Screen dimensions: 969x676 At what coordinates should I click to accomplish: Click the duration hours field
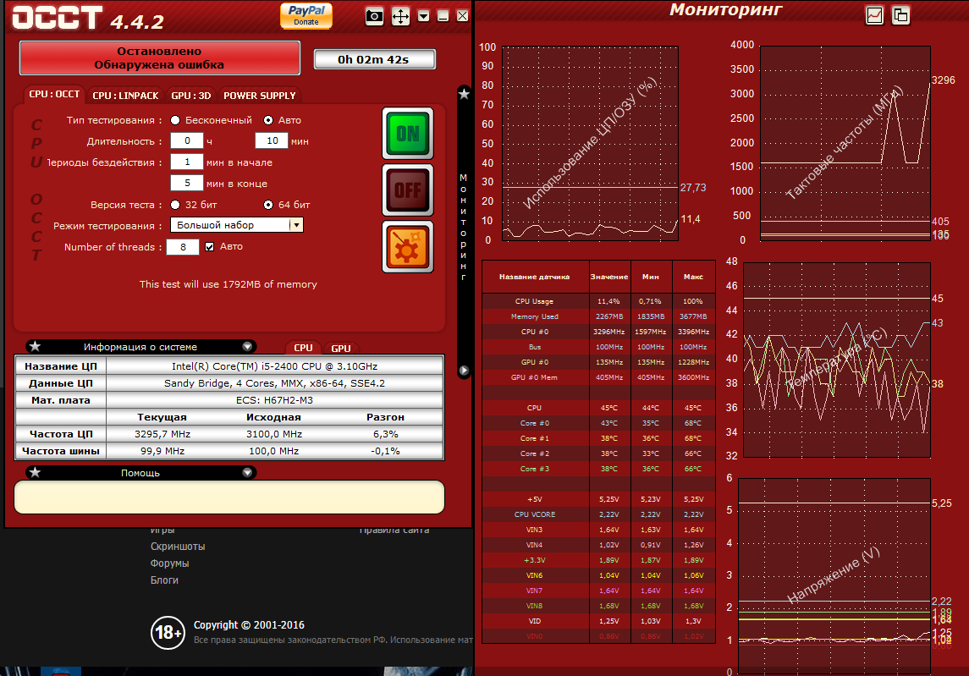(x=187, y=141)
